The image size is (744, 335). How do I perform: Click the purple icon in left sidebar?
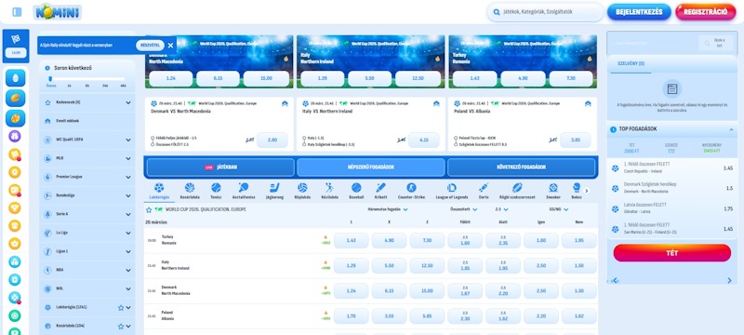(x=15, y=136)
